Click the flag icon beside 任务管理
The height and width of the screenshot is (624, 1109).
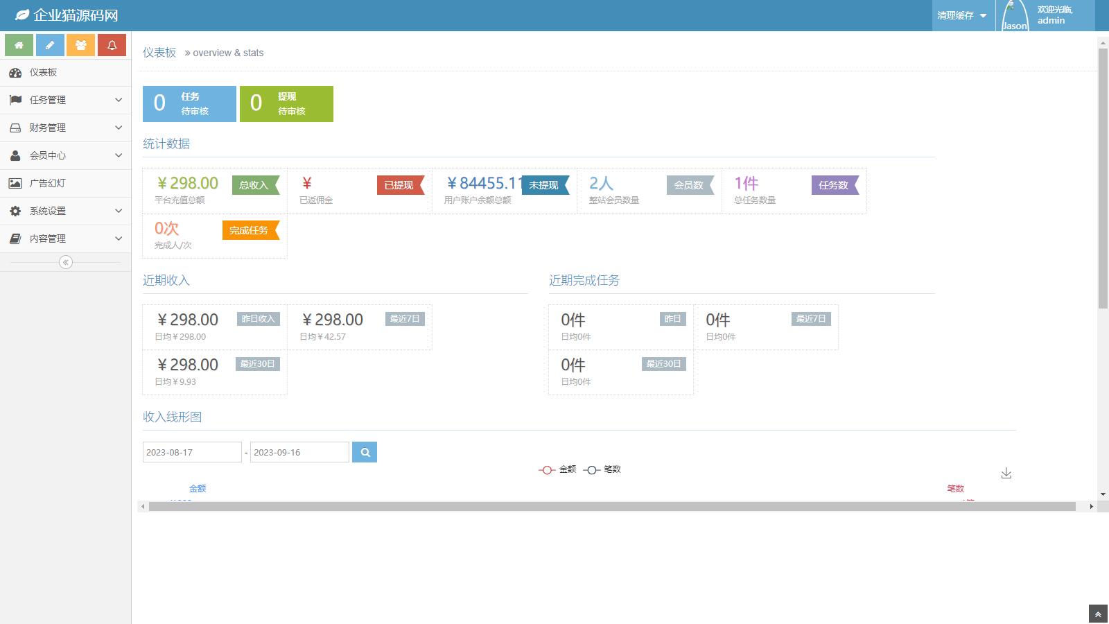click(15, 100)
